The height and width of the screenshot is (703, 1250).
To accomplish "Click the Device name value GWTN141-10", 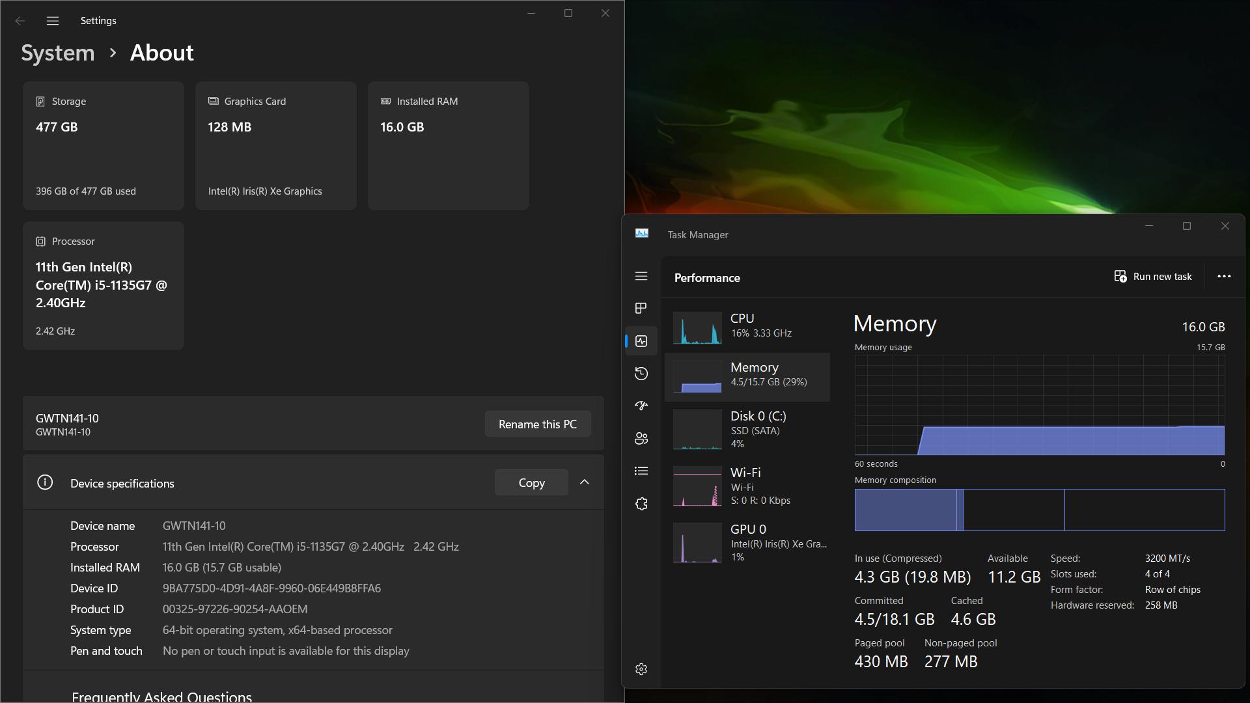I will click(194, 525).
